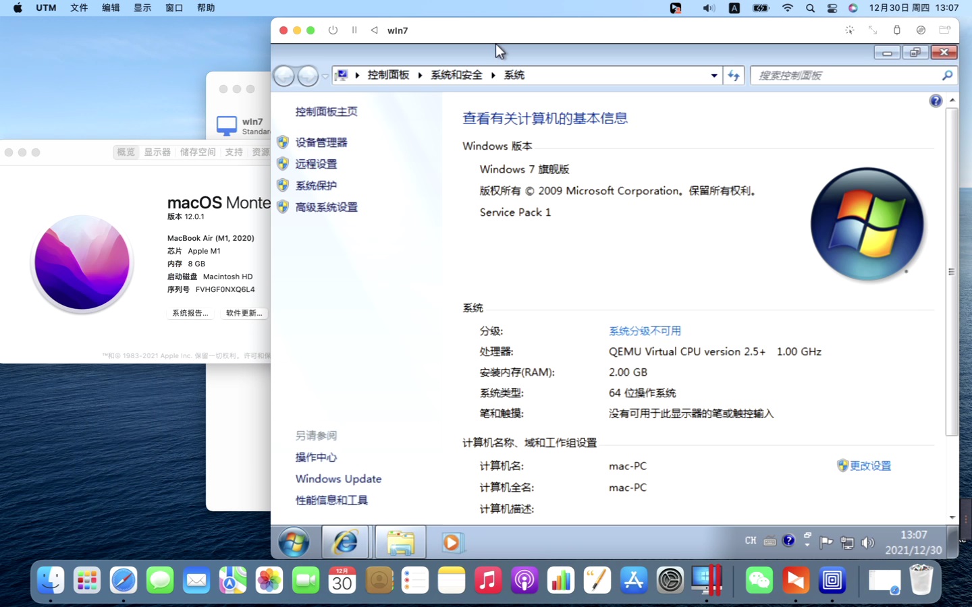This screenshot has height=607, width=972.
Task: Click the CH language indicator in tray
Action: coord(751,541)
